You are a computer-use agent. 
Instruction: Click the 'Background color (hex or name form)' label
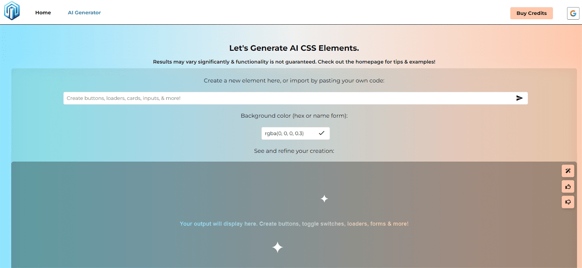(x=294, y=116)
